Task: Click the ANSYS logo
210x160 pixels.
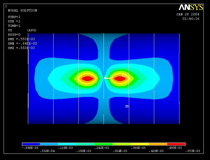Action: [191, 7]
